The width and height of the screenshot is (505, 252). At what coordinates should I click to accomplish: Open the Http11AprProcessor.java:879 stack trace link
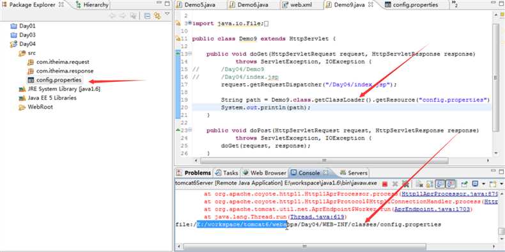pos(450,194)
